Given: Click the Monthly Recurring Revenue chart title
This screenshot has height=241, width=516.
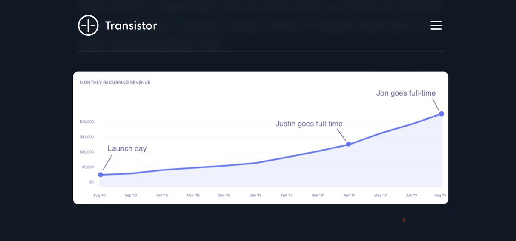Looking at the screenshot, I should [x=115, y=83].
